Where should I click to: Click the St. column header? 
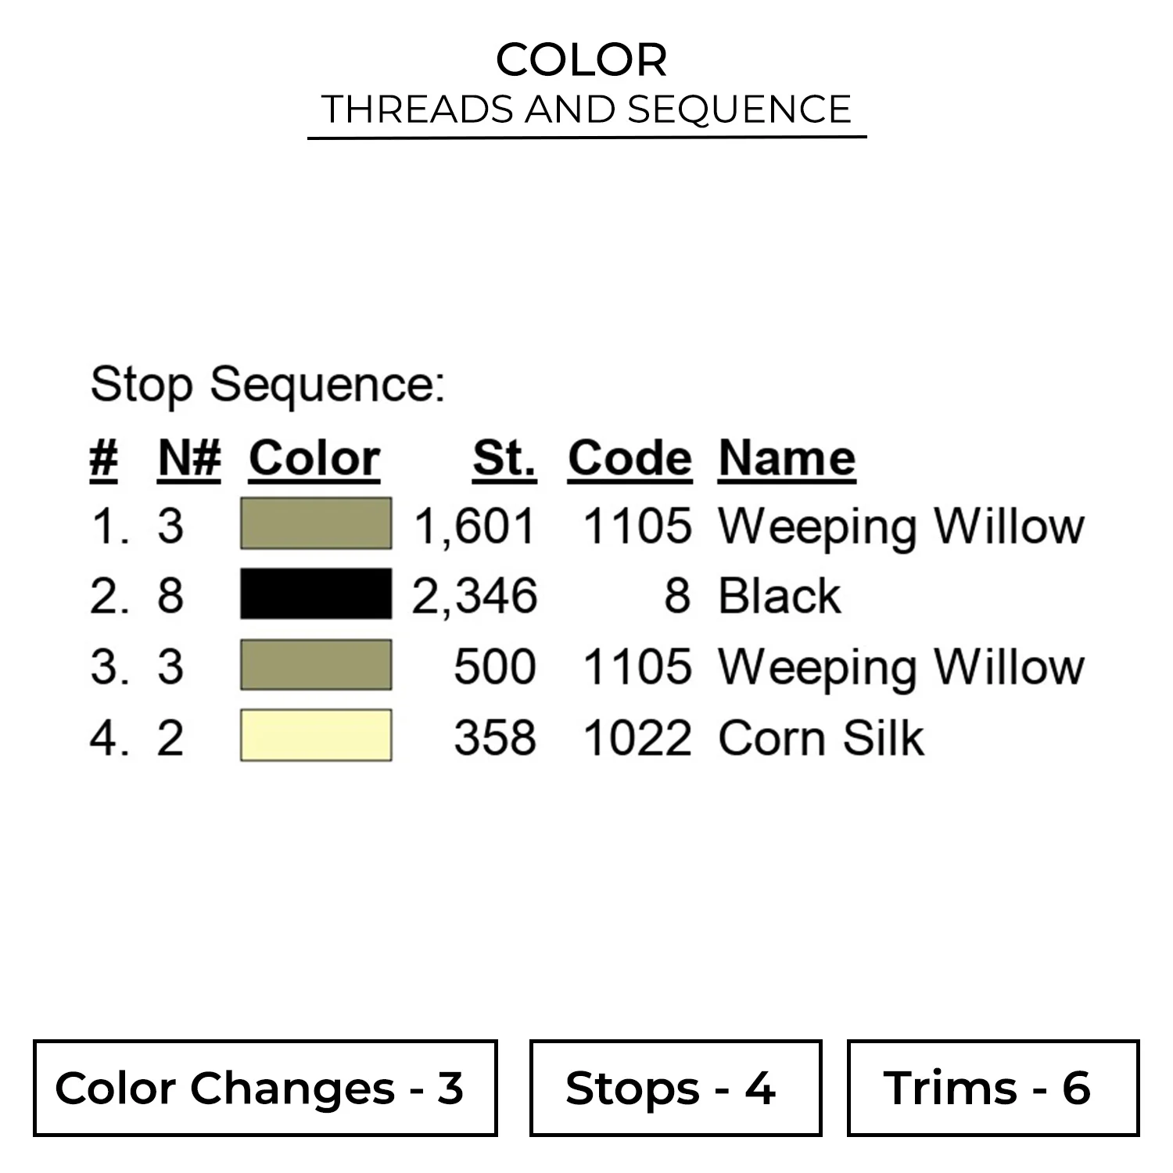click(x=504, y=458)
